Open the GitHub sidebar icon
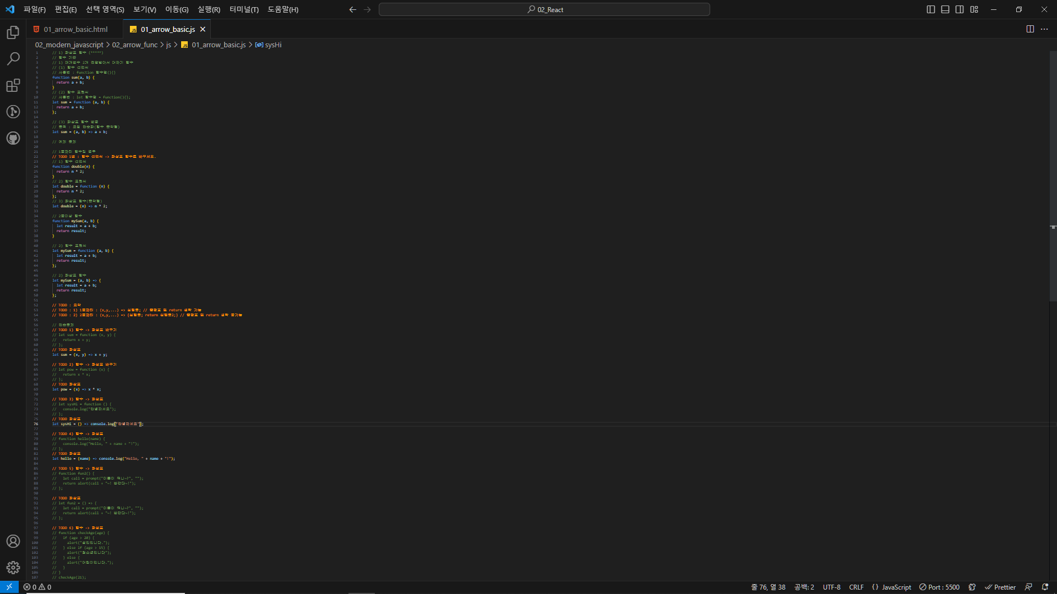 click(13, 138)
